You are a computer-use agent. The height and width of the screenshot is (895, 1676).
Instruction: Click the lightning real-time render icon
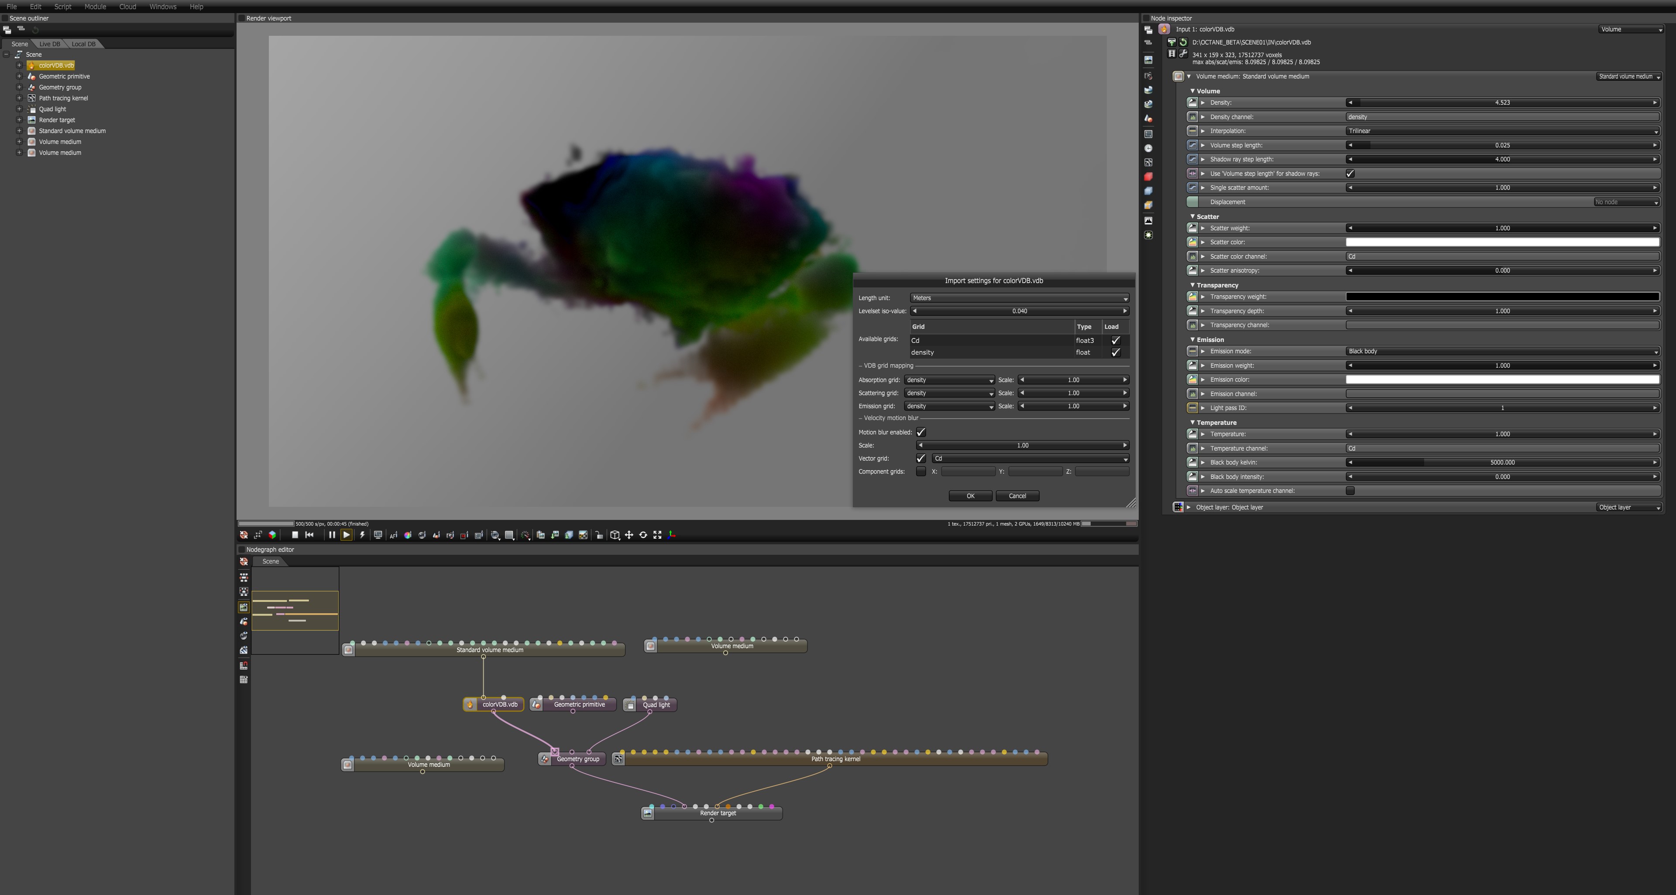point(362,535)
